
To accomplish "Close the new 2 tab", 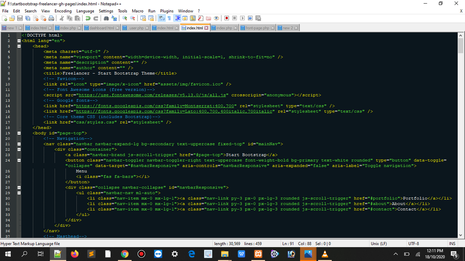I will pyautogui.click(x=296, y=28).
